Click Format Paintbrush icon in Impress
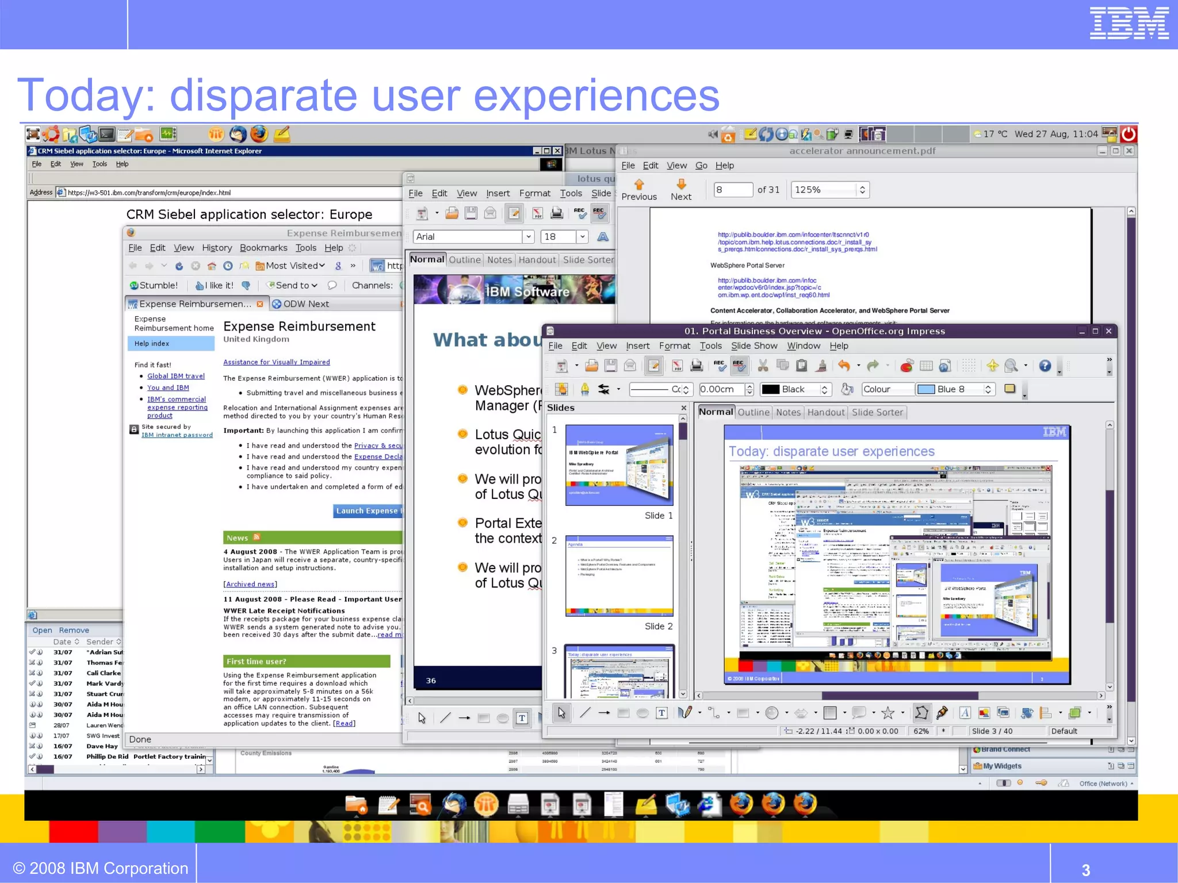Viewport: 1178px width, 883px height. coord(822,366)
